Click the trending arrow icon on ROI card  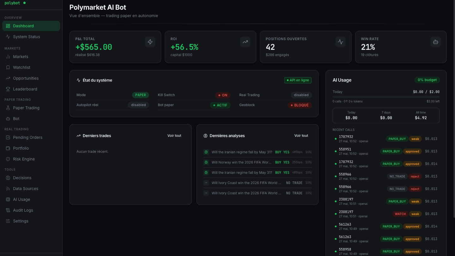click(x=245, y=42)
